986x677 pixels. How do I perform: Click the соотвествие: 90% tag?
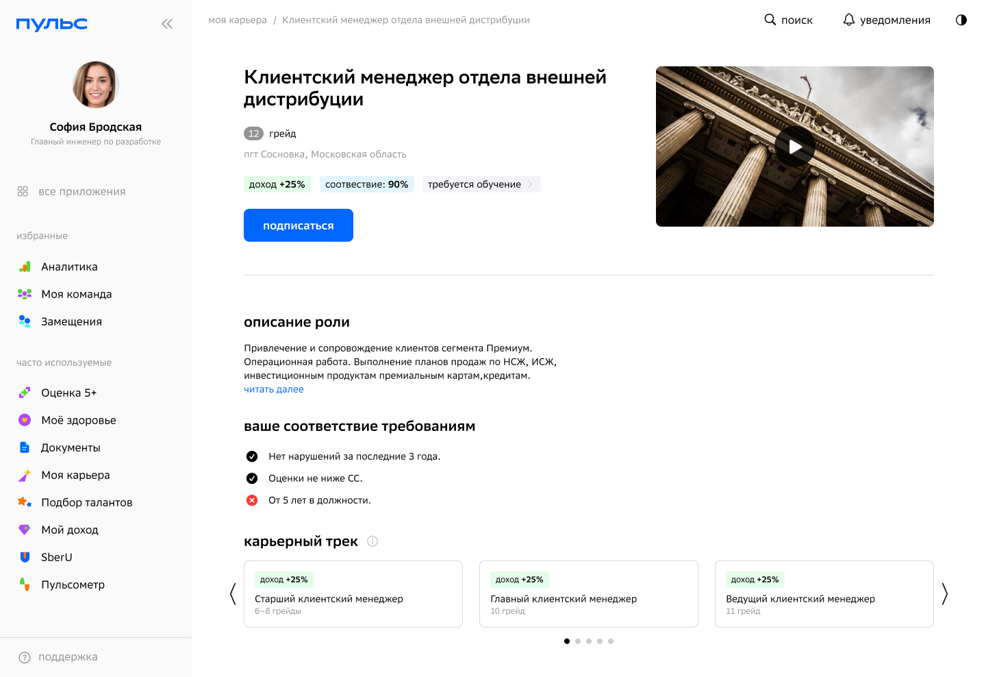click(367, 184)
